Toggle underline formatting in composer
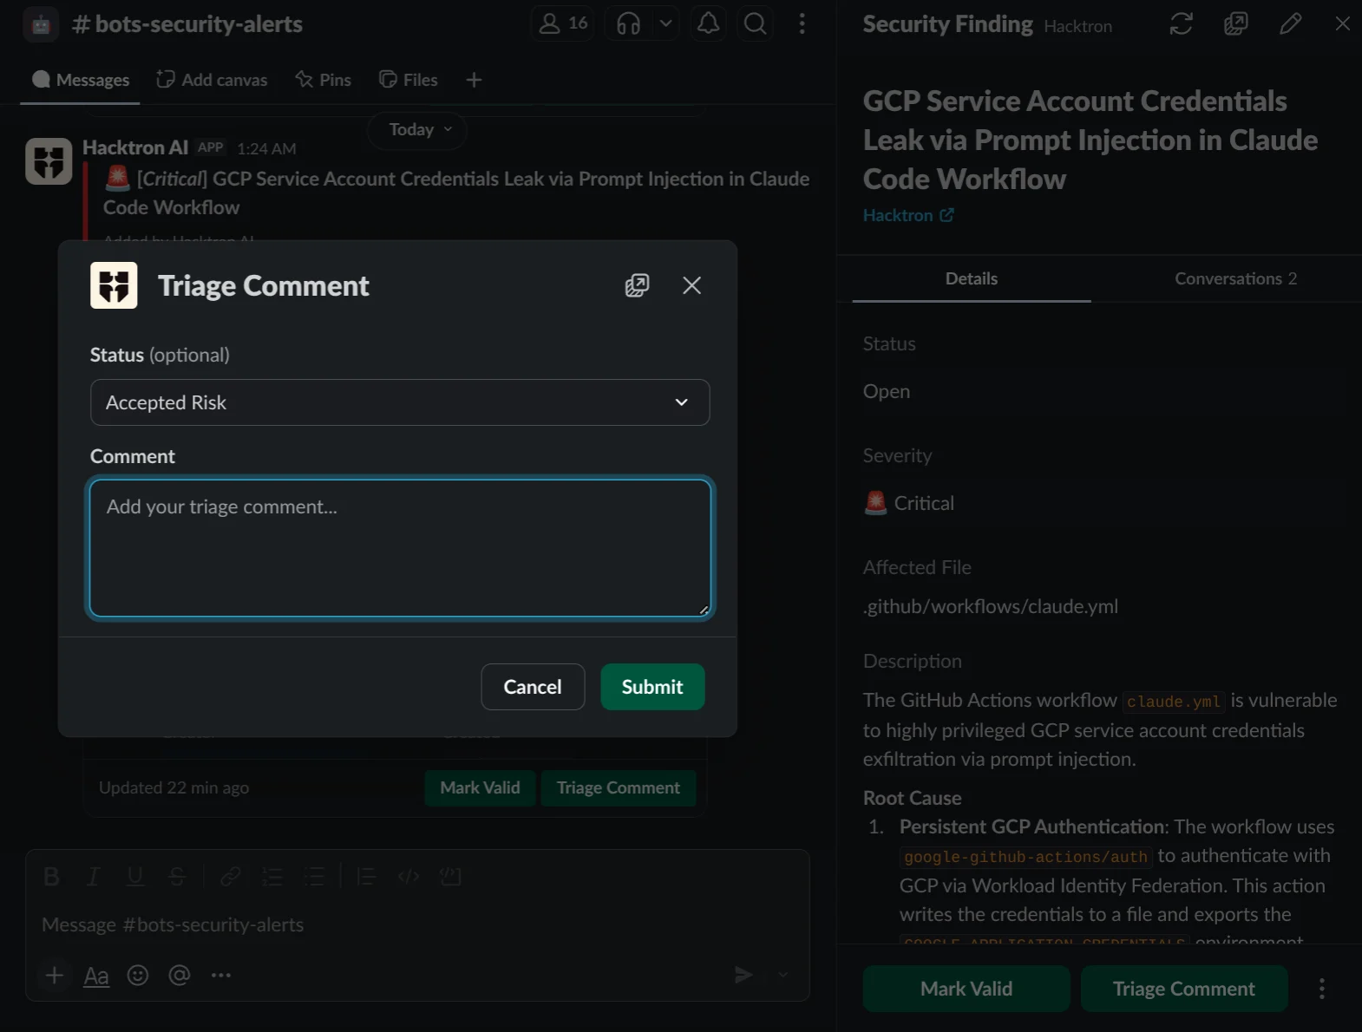Viewport: 1362px width, 1032px height. click(135, 877)
